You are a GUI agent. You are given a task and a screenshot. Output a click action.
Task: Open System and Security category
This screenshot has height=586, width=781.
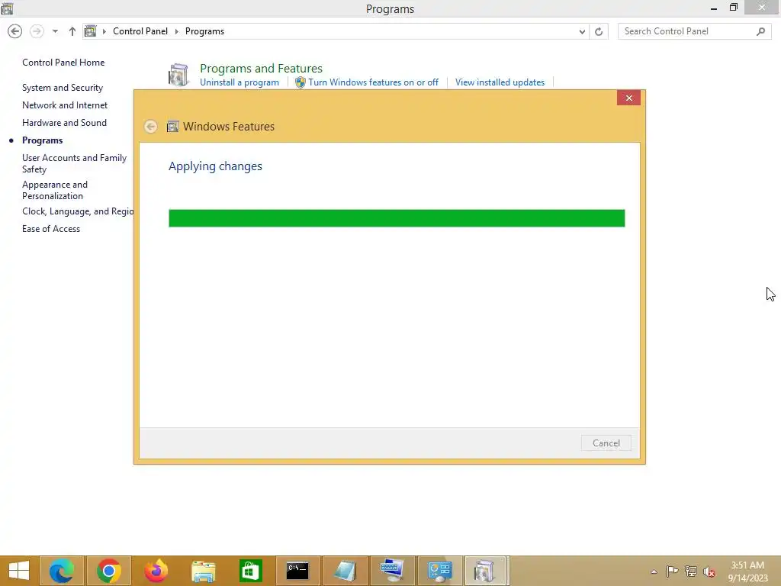point(63,88)
